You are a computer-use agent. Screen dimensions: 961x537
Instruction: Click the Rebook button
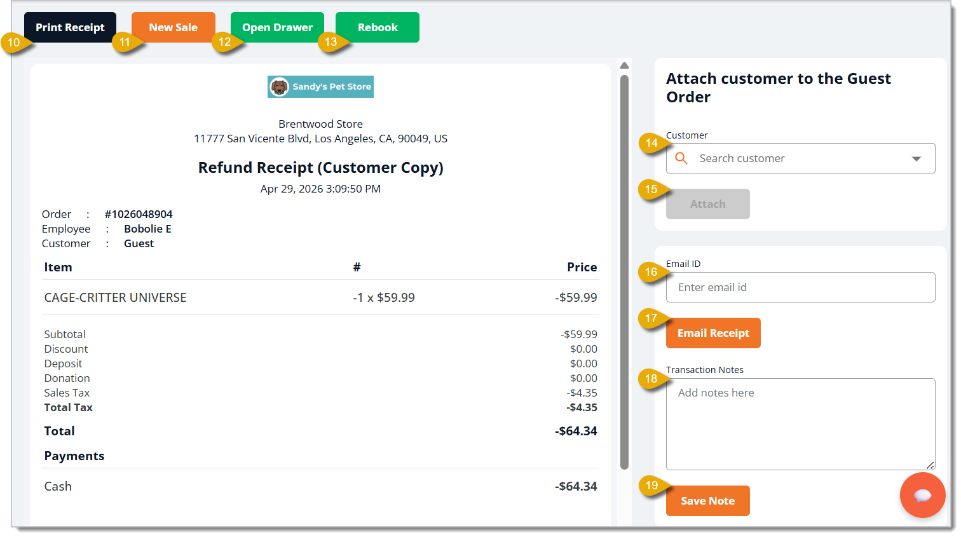tap(378, 27)
